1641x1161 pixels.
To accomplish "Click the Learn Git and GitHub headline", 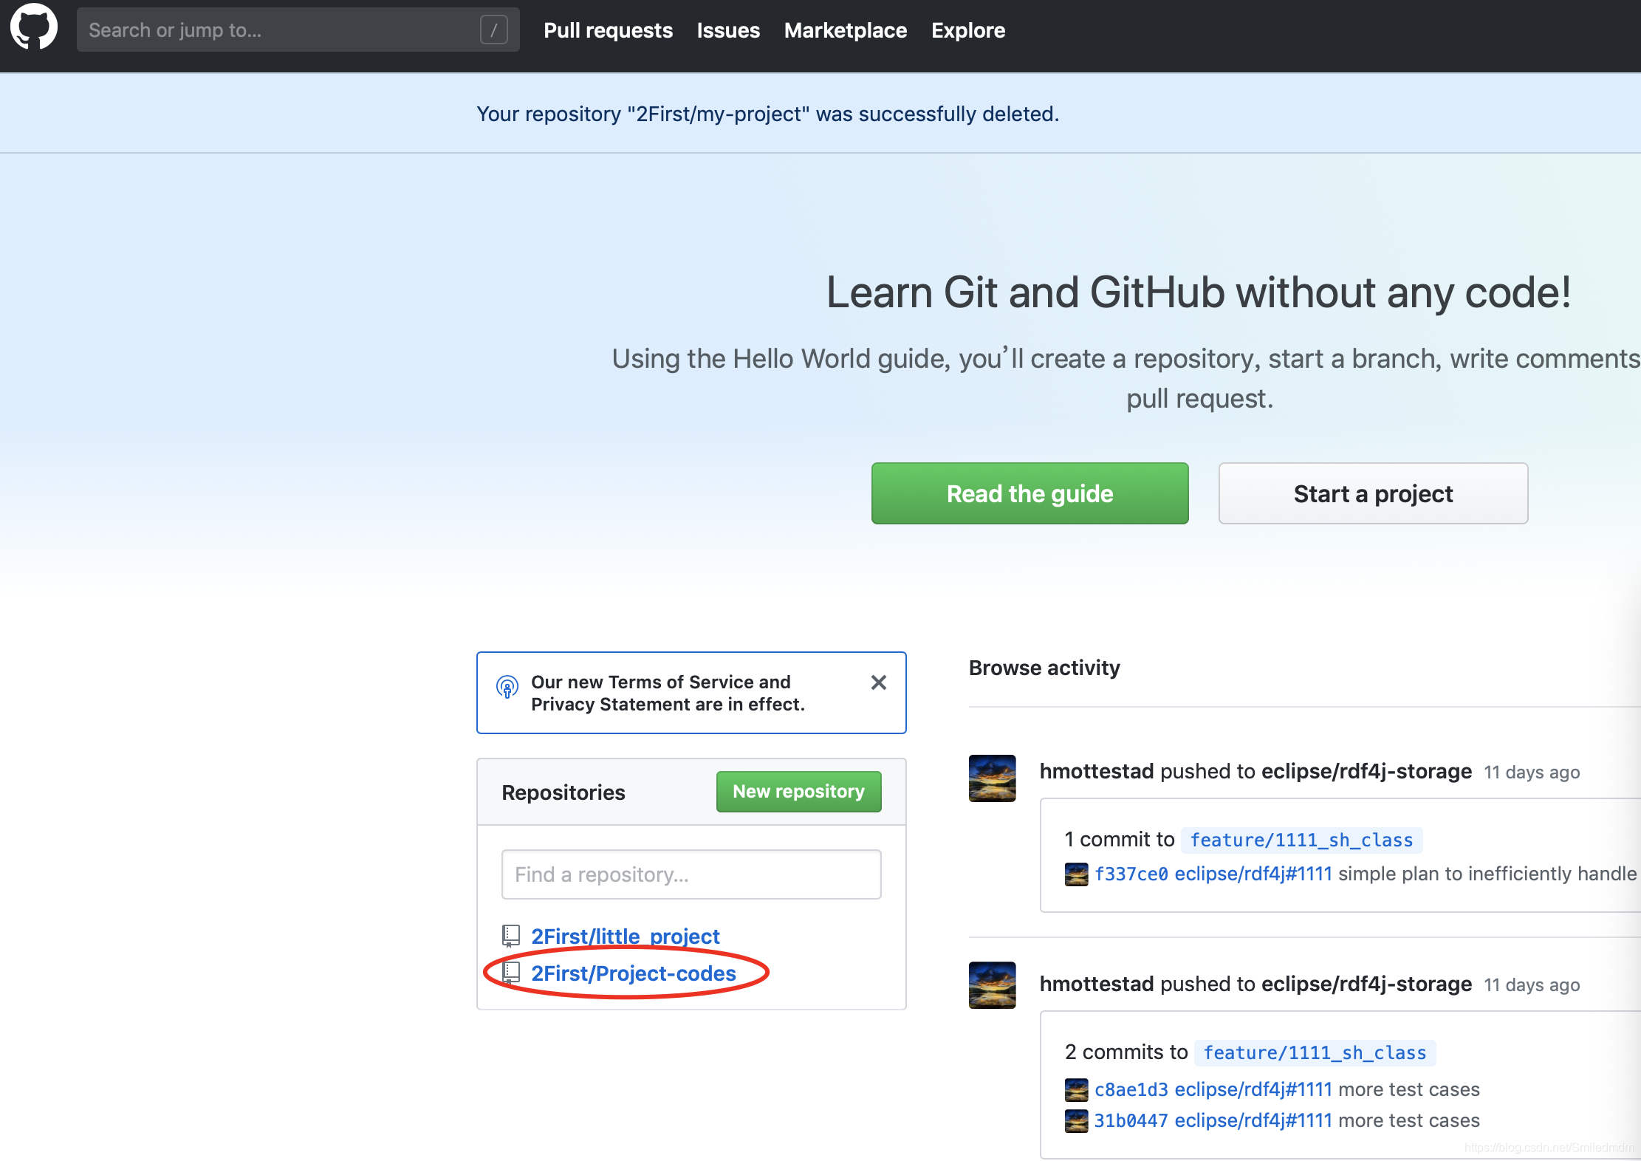I will click(x=1199, y=292).
